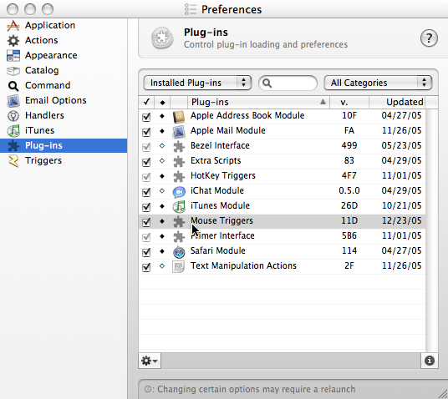The width and height of the screenshot is (448, 399).
Task: Sort by the checkmark column header
Action: (146, 102)
